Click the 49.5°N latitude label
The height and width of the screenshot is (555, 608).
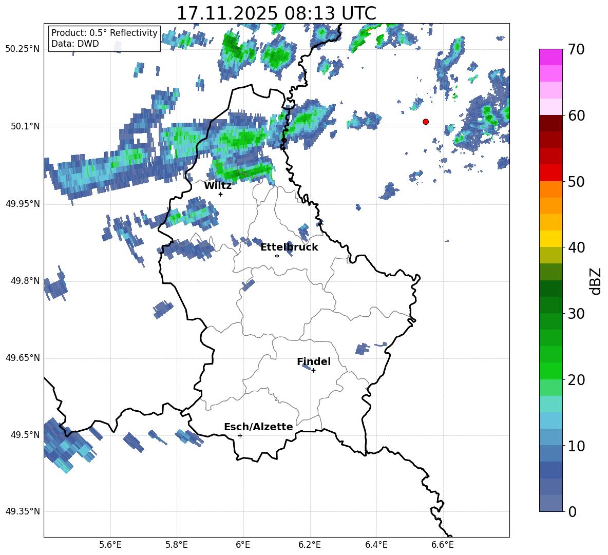click(x=25, y=434)
